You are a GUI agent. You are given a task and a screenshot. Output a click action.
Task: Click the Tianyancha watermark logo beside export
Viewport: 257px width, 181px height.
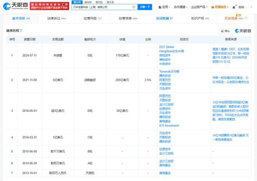(242, 31)
